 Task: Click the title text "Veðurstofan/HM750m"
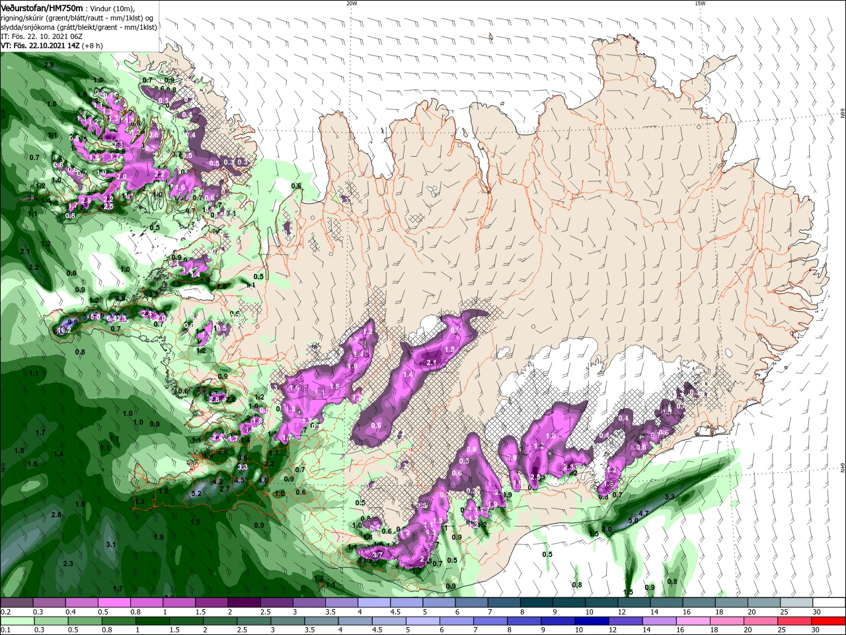pos(42,7)
